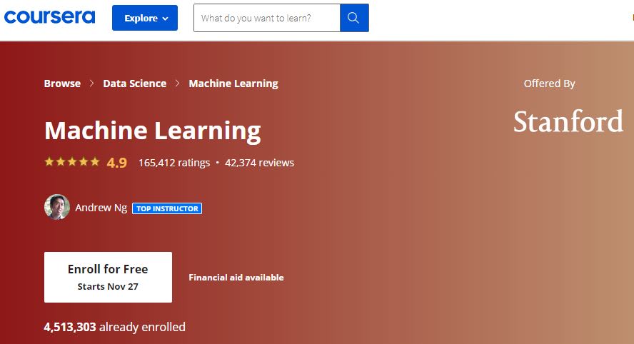Open instructor Andrew Ng's name link

point(101,208)
